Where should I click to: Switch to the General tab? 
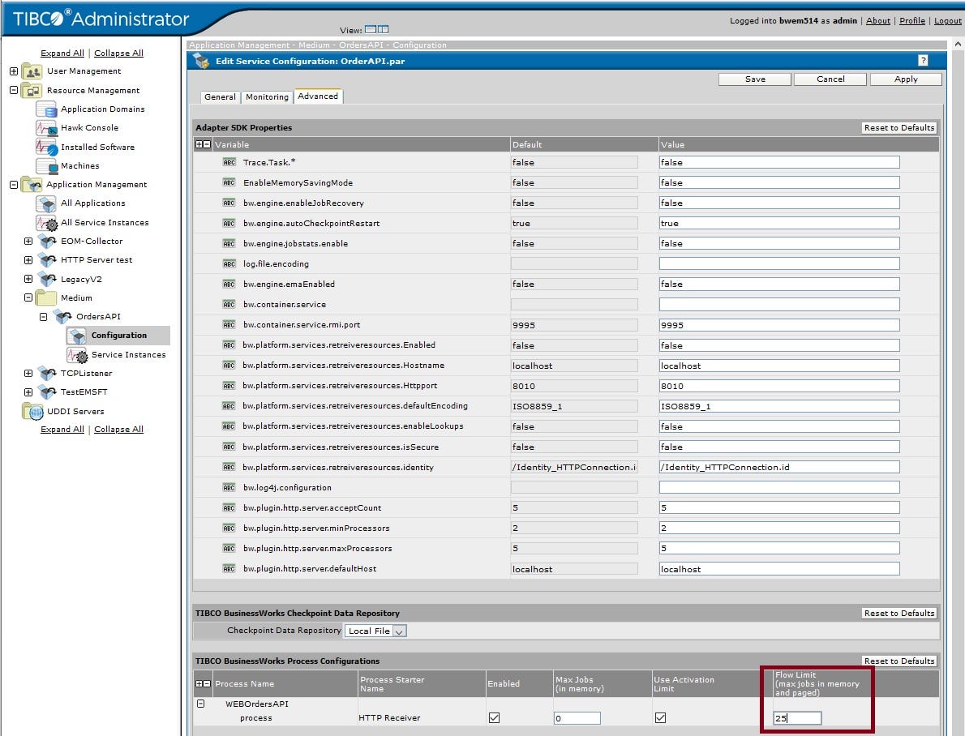pyautogui.click(x=219, y=96)
